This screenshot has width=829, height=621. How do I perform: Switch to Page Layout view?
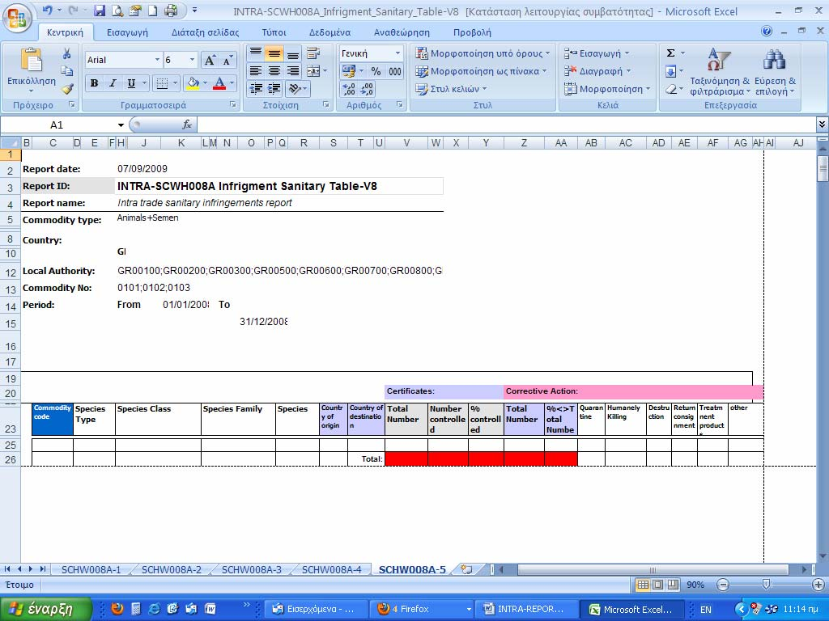pyautogui.click(x=657, y=585)
